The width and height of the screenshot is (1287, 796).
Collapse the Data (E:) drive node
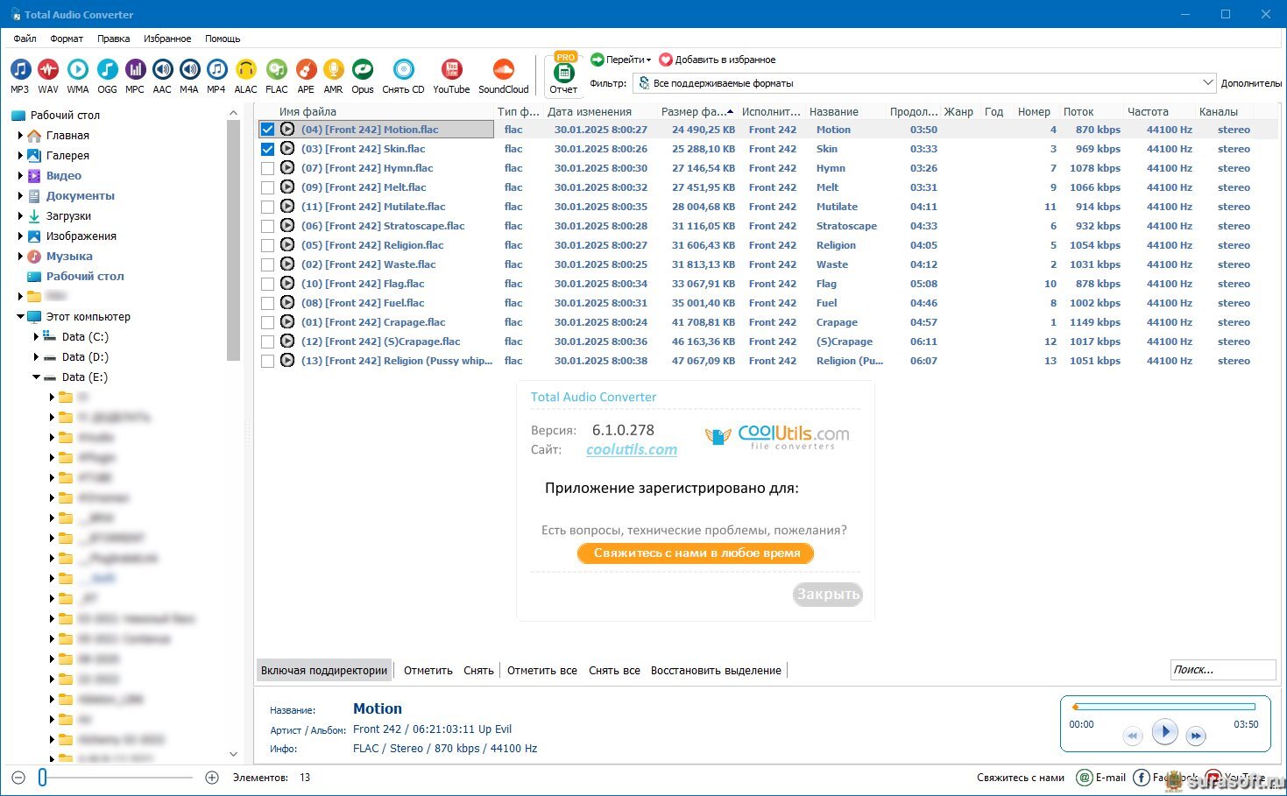[36, 377]
